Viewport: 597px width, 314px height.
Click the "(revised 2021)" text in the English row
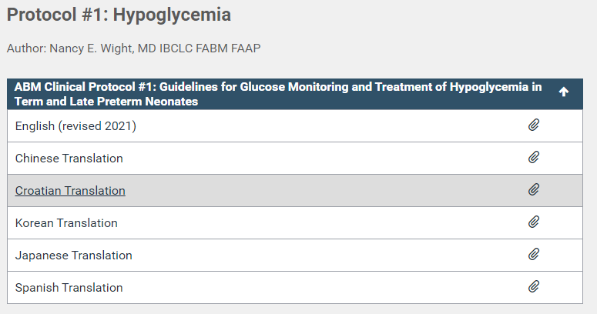pos(97,126)
